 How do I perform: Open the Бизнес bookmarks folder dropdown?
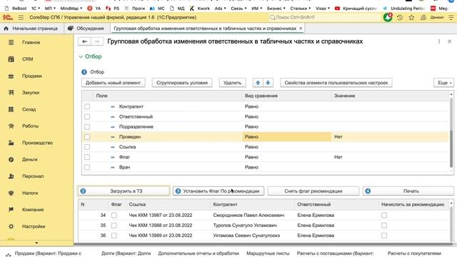(x=276, y=9)
